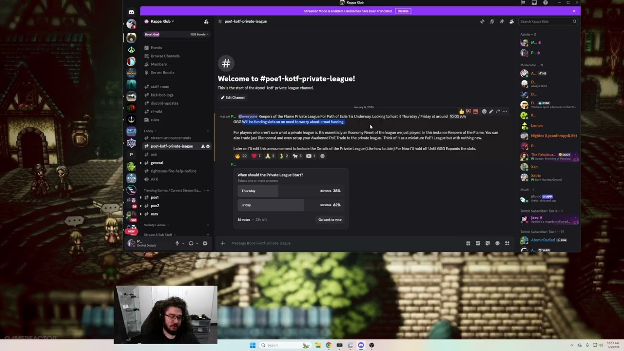Image resolution: width=624 pixels, height=351 pixels.
Task: Open the GIF picker in message bar
Action: point(478,243)
